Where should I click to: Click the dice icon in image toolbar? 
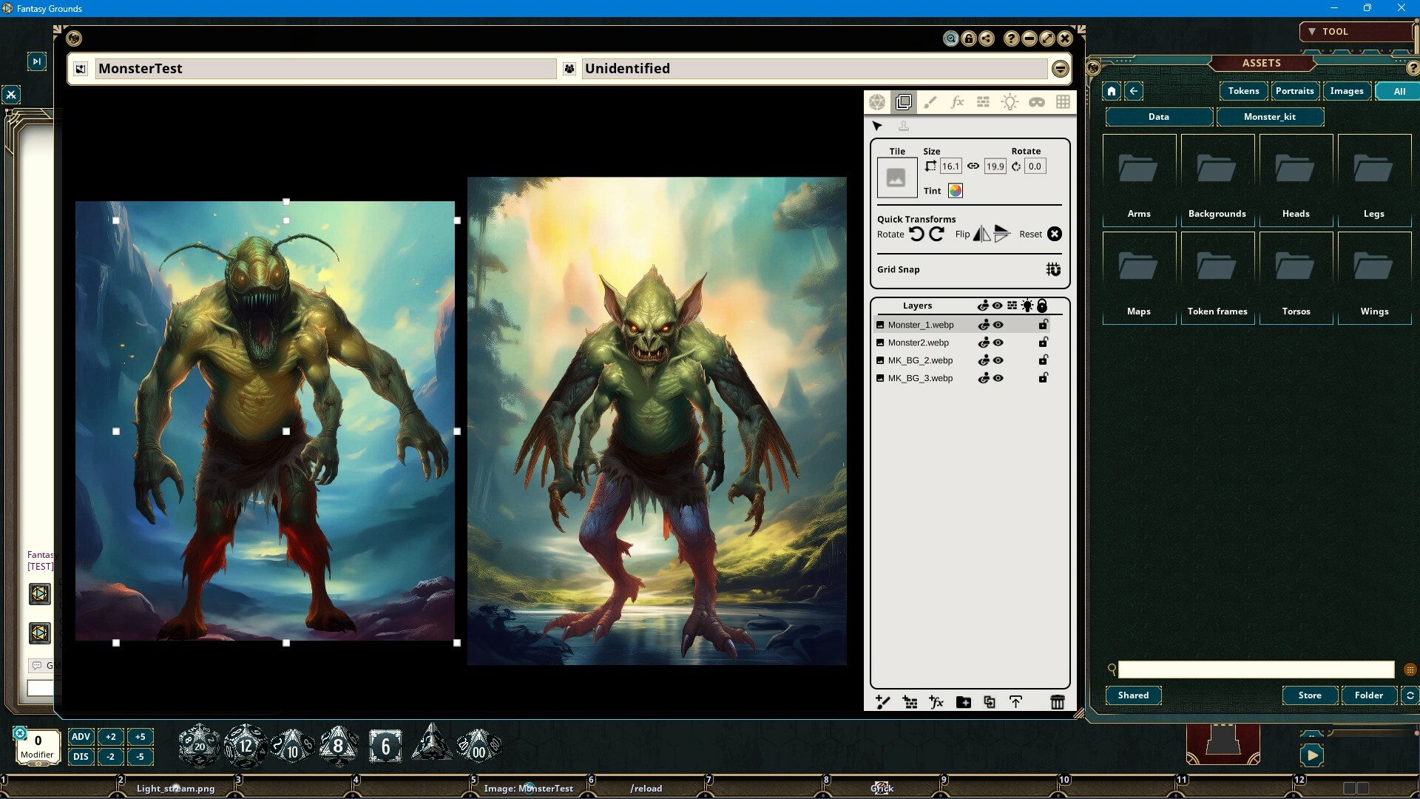(877, 102)
